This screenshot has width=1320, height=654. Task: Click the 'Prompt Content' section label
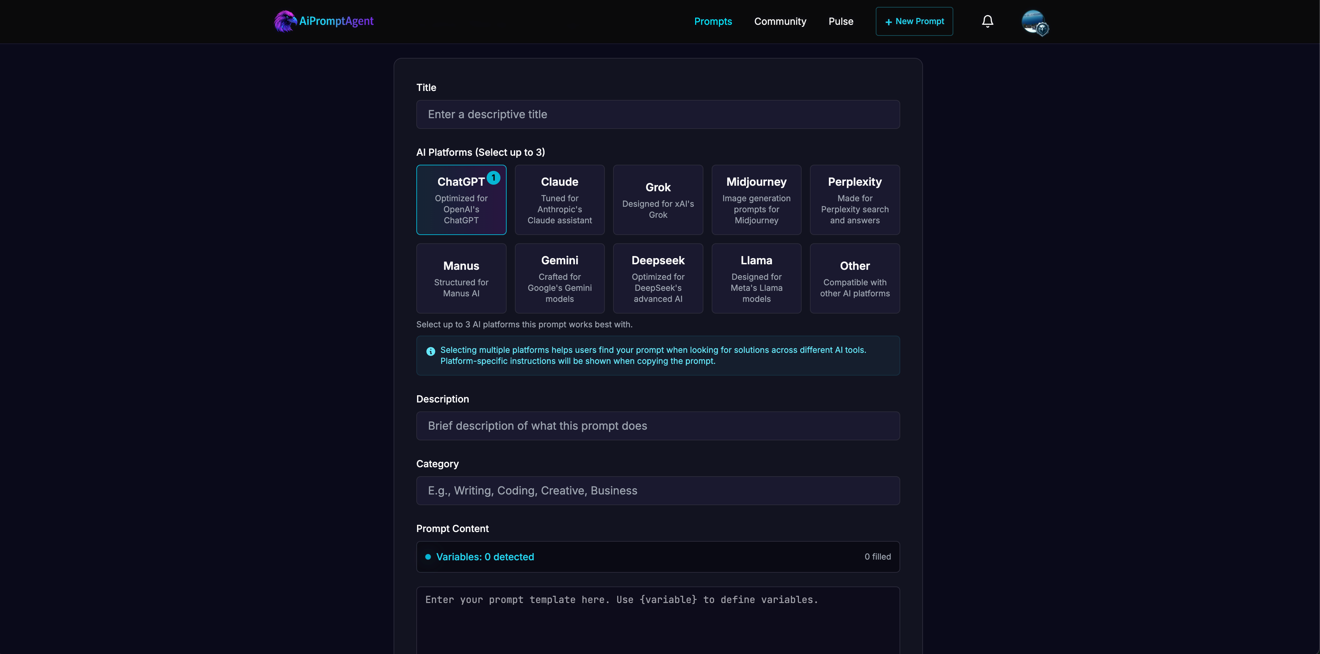453,529
